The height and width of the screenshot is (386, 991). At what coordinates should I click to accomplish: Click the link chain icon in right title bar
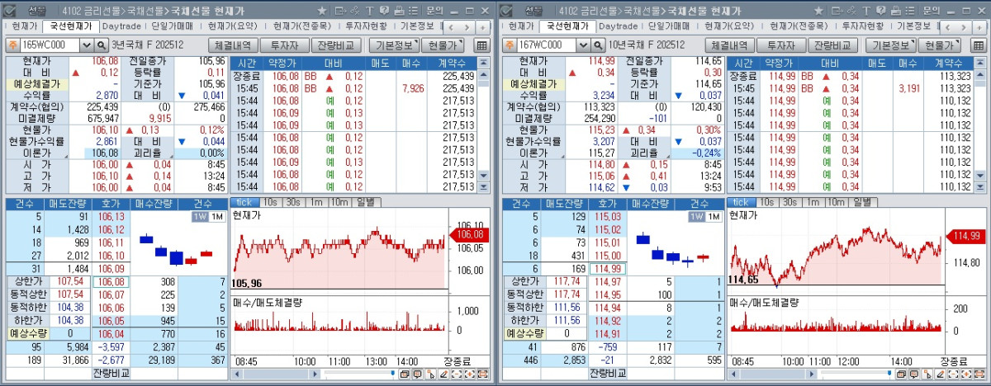point(851,11)
